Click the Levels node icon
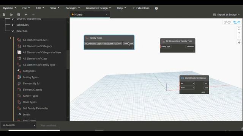Image resolution: width=243 pixels, height=136 pixels. (19, 114)
